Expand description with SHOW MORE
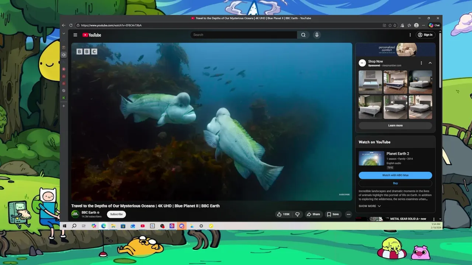Screen dimensions: 472x265 [x=370, y=206]
